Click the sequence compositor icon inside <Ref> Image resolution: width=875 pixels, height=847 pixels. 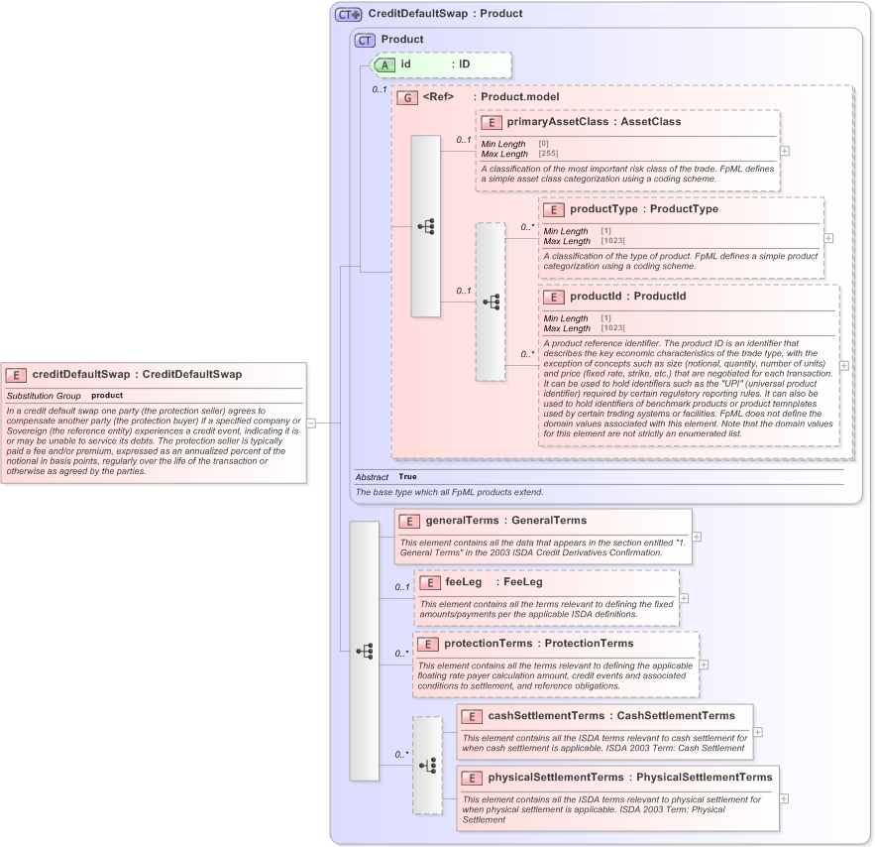425,227
